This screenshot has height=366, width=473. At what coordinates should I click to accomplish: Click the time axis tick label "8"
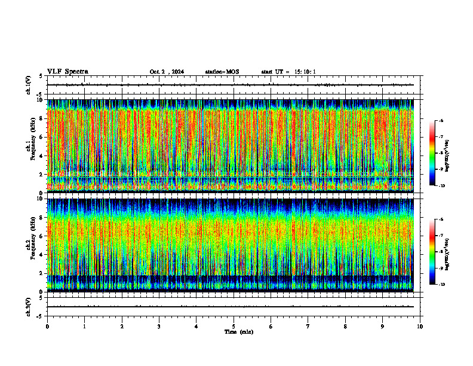point(345,327)
